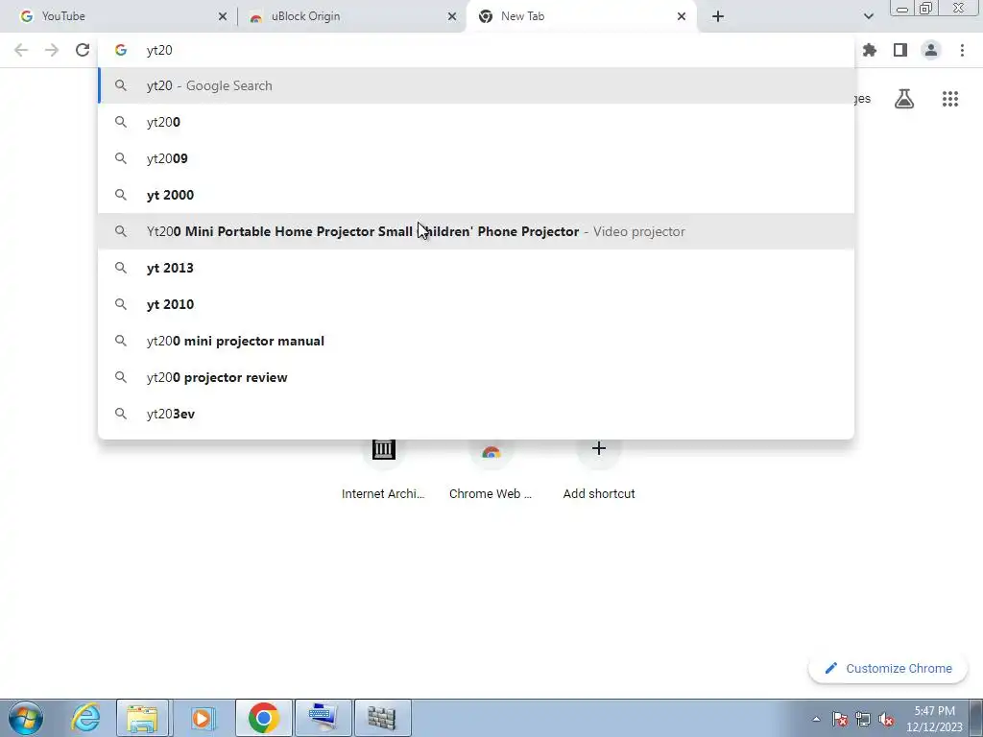Screen dimensions: 983x737
Task: Go forward with the forward arrow
Action: tap(52, 50)
